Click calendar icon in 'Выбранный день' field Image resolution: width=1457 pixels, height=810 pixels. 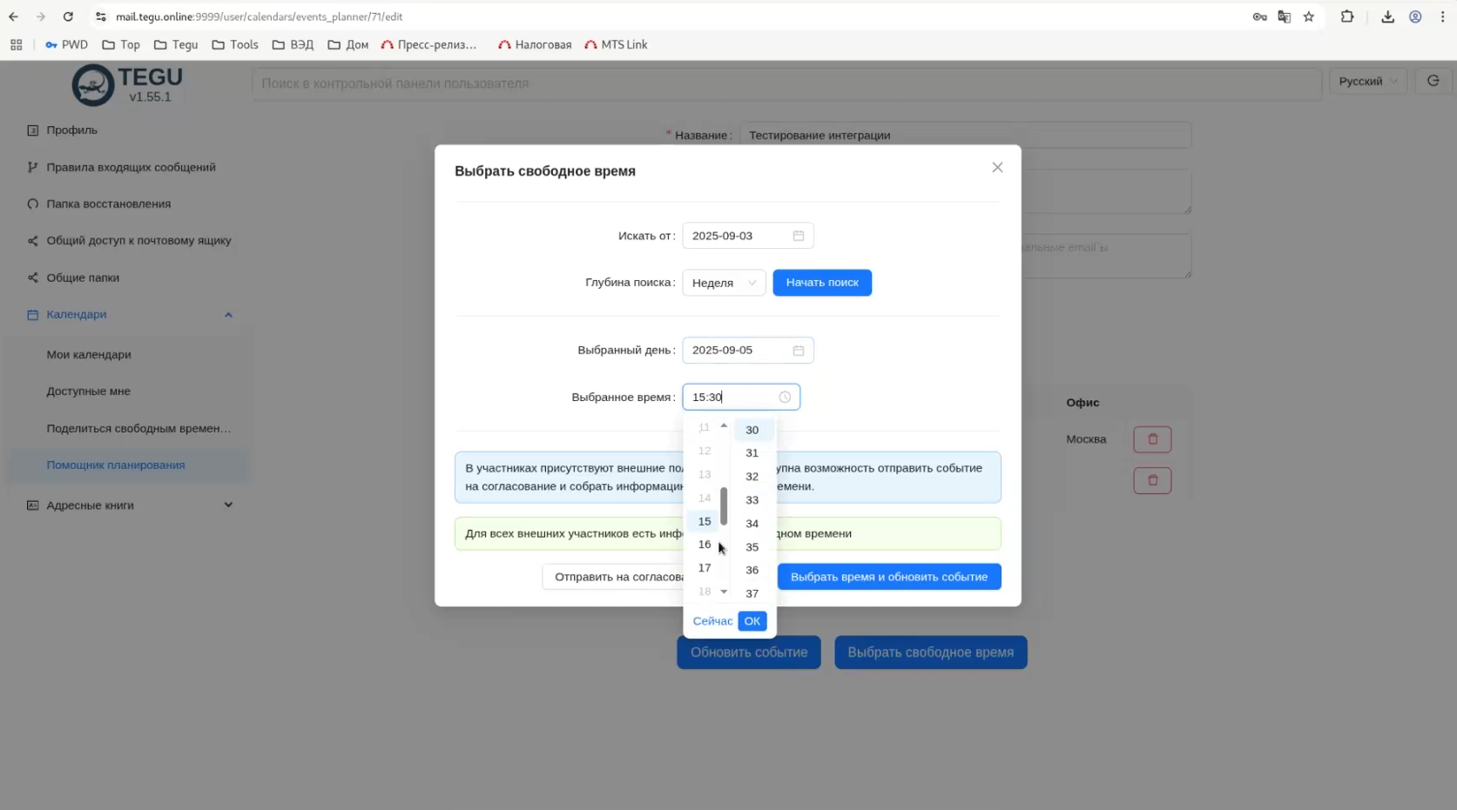pos(798,351)
